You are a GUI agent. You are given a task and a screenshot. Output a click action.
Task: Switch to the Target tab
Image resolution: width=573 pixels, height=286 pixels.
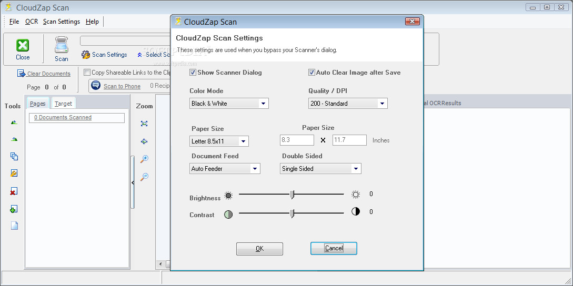pyautogui.click(x=63, y=104)
